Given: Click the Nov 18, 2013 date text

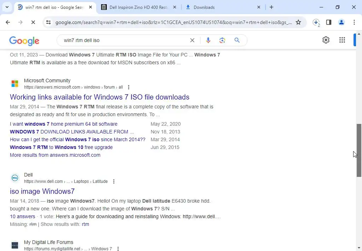Looking at the screenshot, I should 165,132.
